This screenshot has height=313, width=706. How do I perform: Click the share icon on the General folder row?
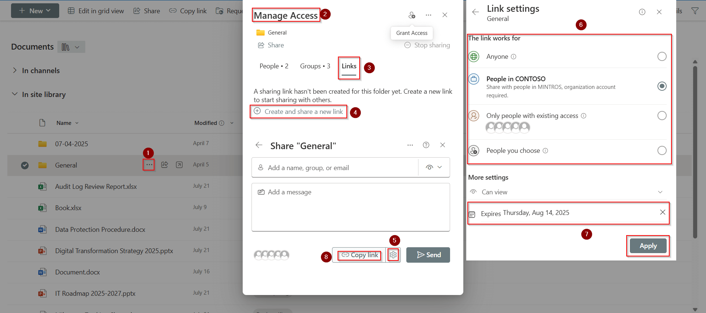point(165,165)
